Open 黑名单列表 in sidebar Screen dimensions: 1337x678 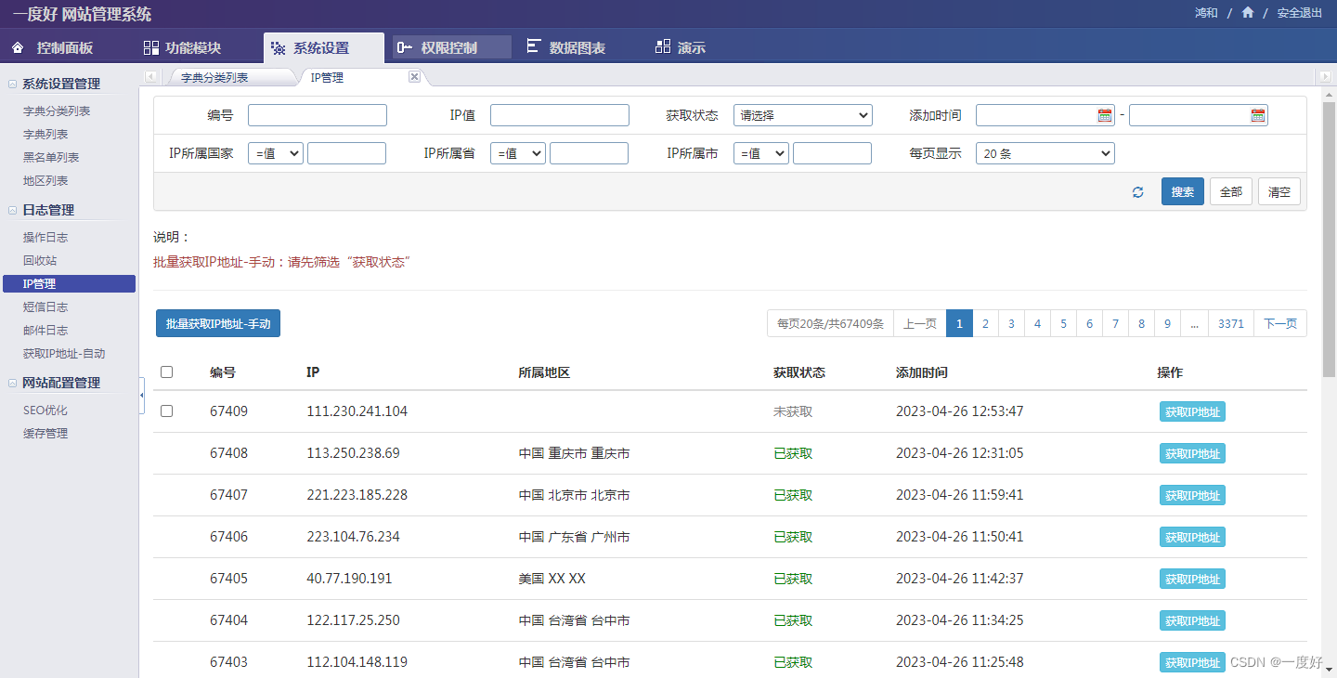(x=51, y=158)
